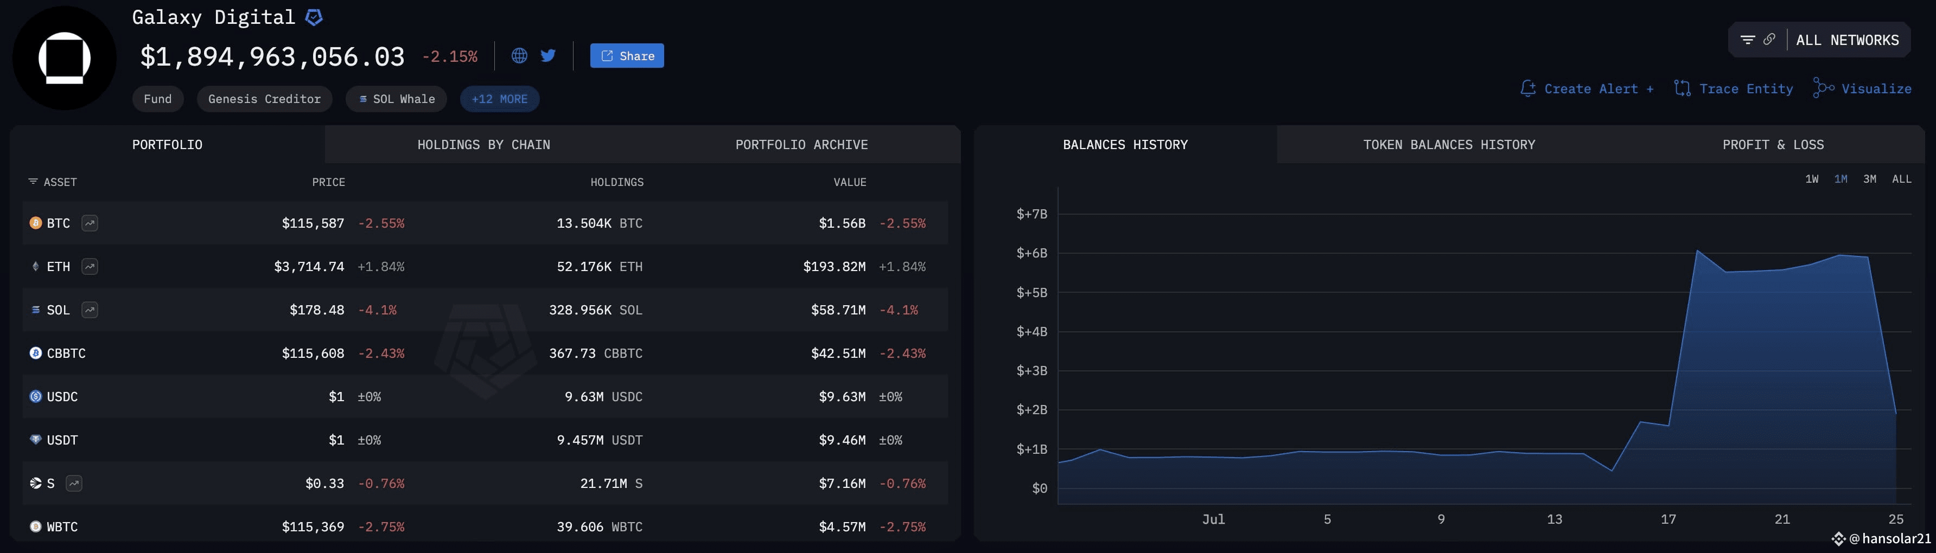The height and width of the screenshot is (553, 1936).
Task: Select the 3M time range
Action: 1870,179
